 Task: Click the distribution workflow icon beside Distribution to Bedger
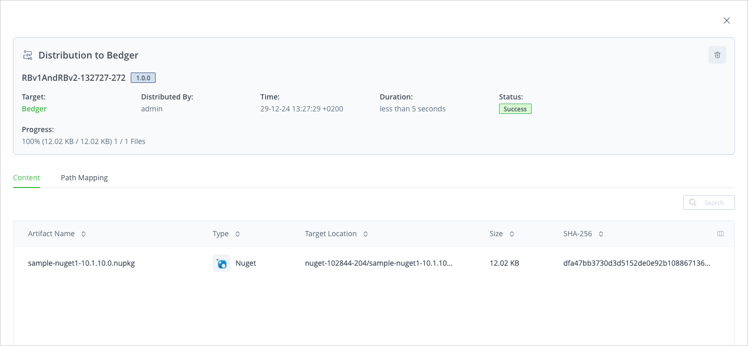pos(27,54)
